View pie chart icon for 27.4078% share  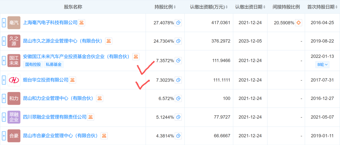pos(178,23)
